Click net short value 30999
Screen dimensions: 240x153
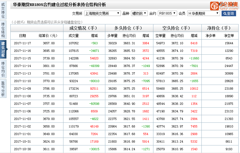[x=229, y=73]
